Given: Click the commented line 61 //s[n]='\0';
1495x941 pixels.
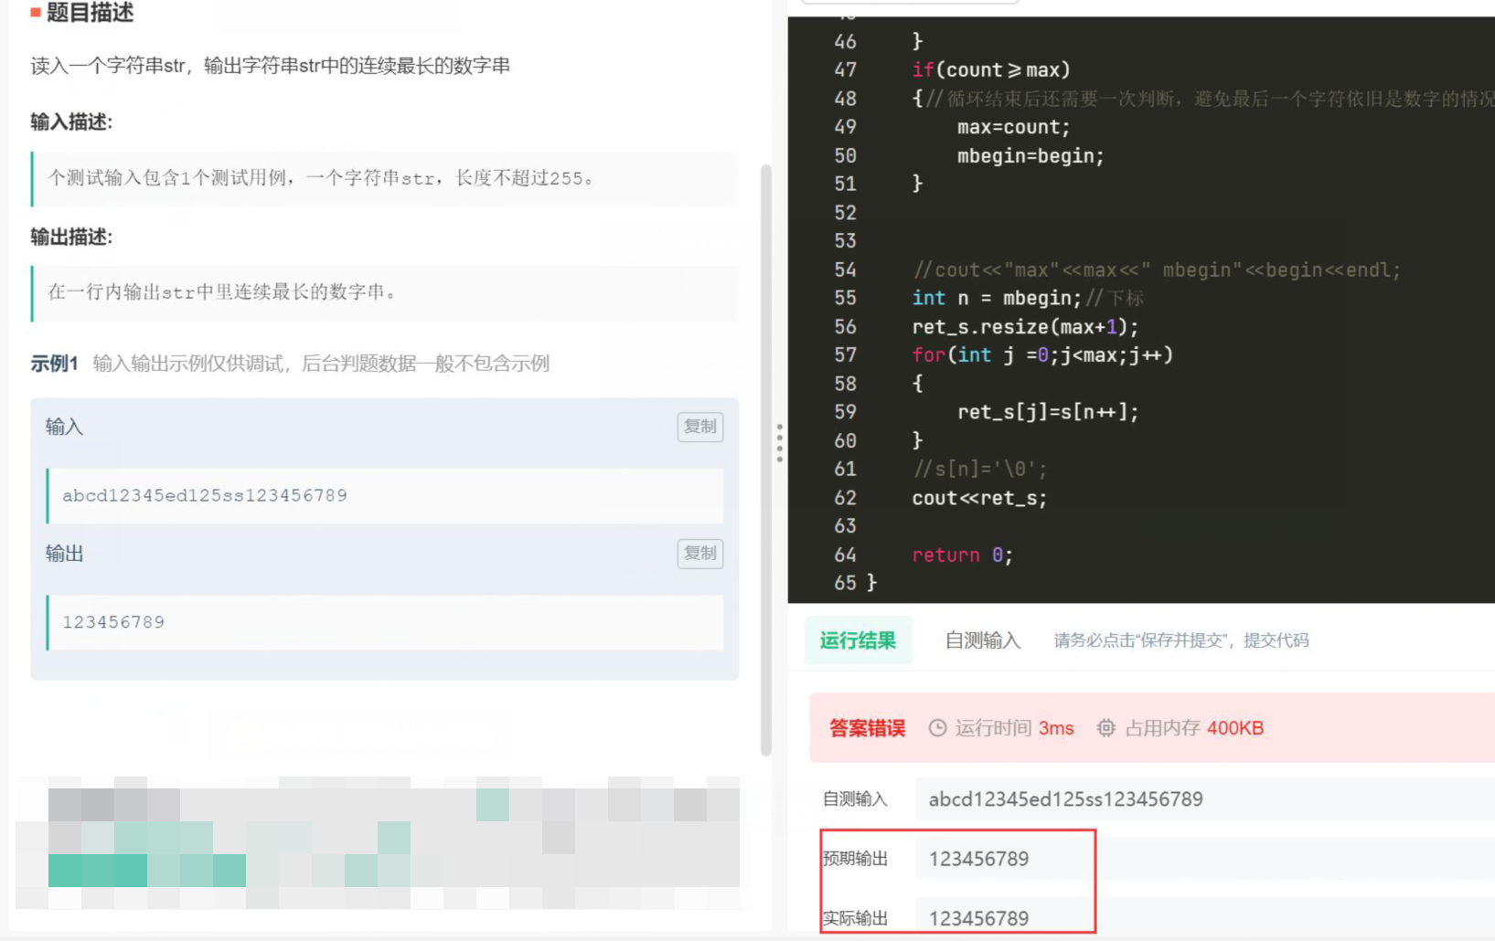Looking at the screenshot, I should (x=979, y=469).
